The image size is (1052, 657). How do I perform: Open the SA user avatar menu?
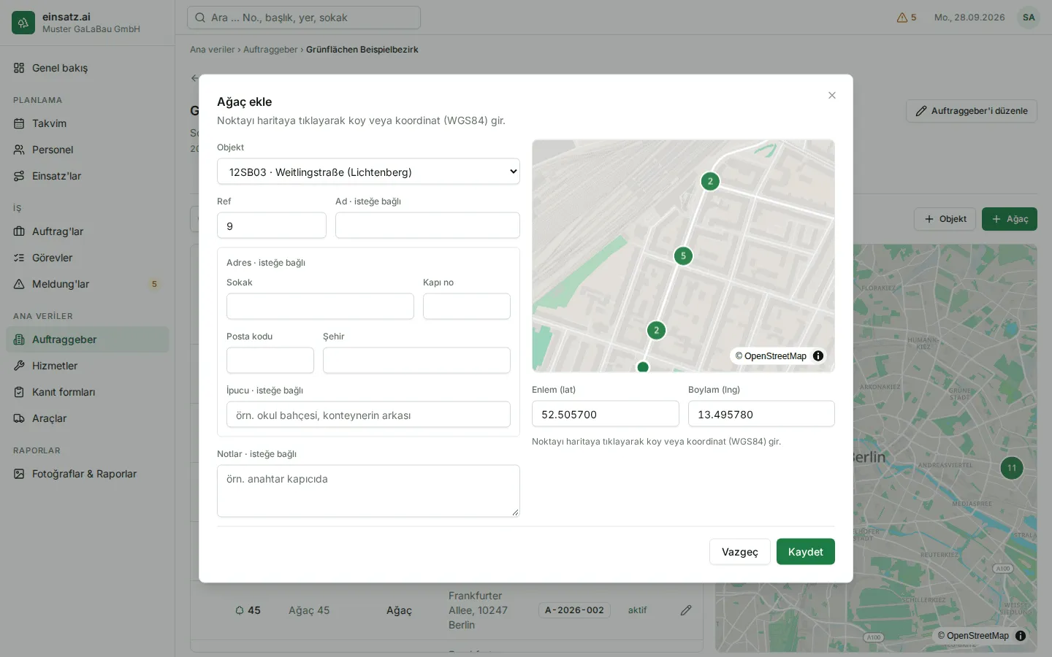(x=1029, y=18)
